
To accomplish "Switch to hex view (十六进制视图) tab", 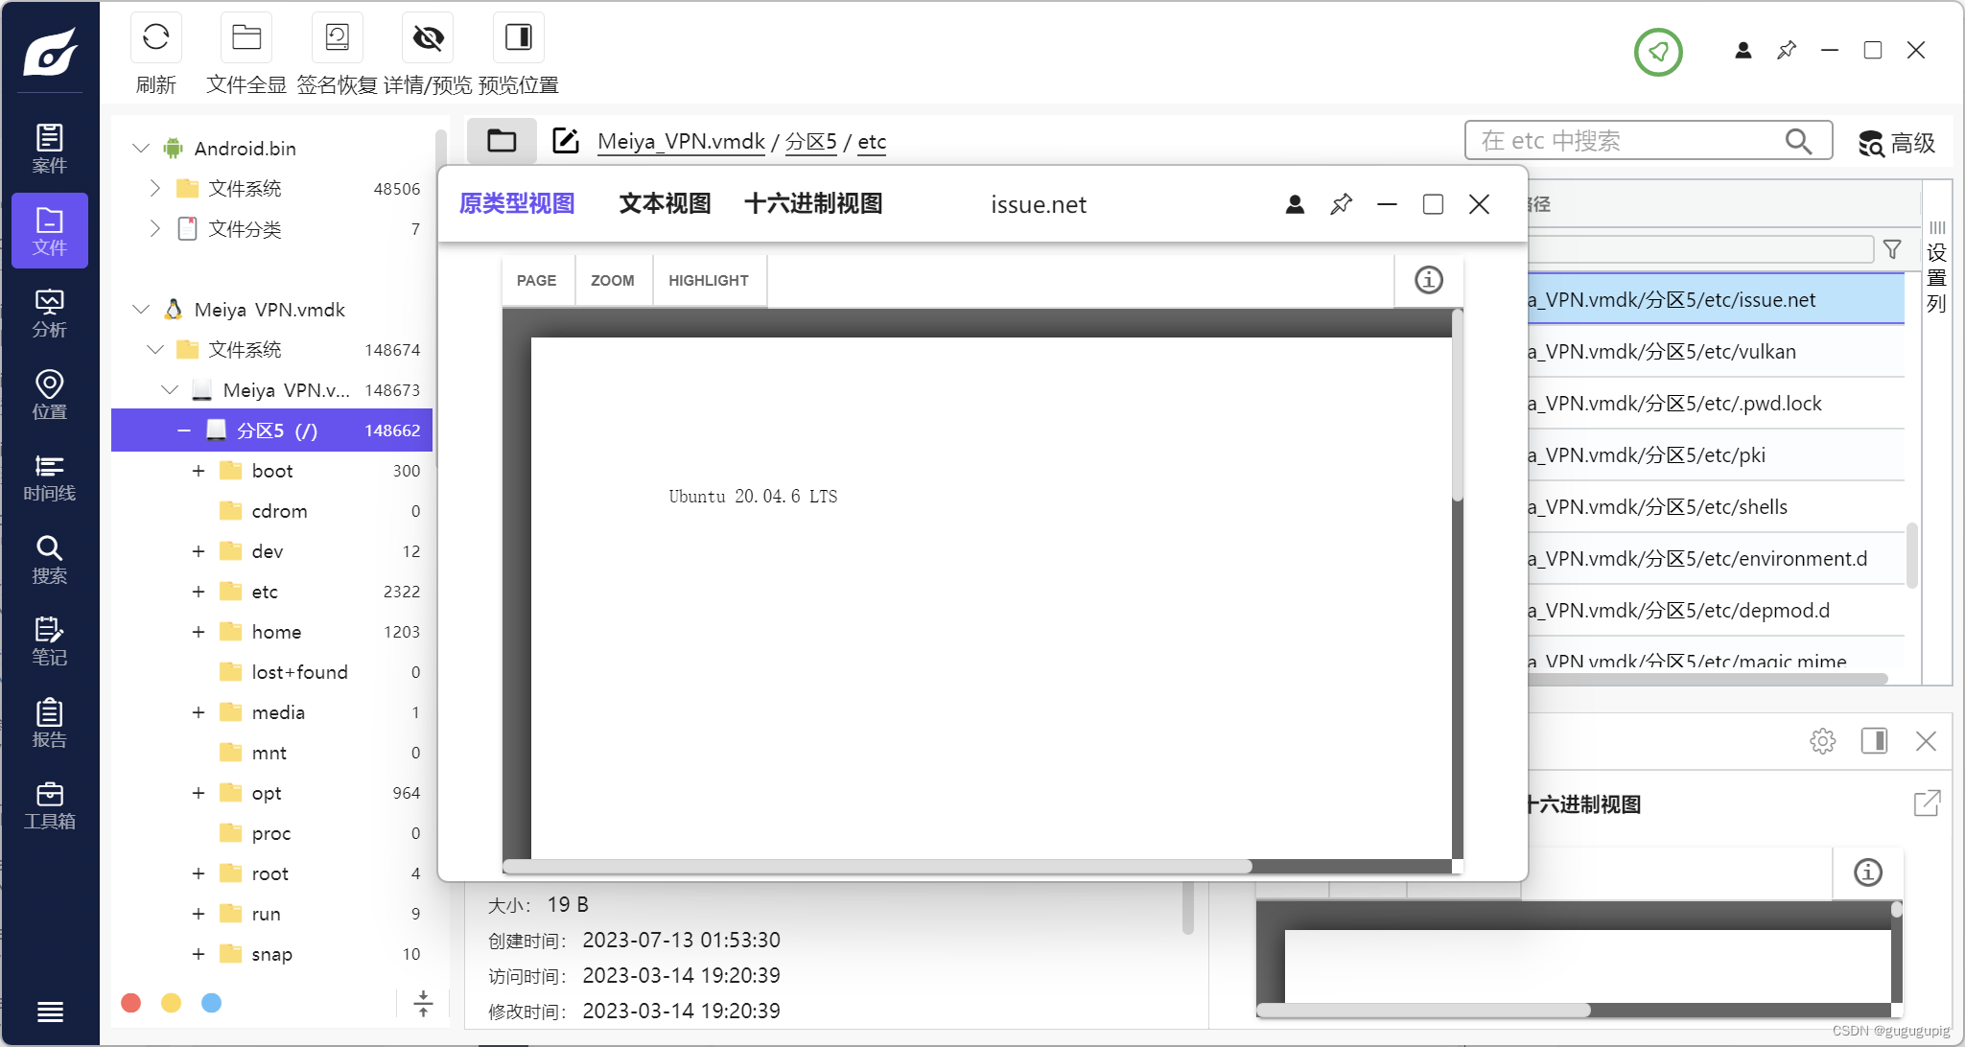I will coord(812,203).
